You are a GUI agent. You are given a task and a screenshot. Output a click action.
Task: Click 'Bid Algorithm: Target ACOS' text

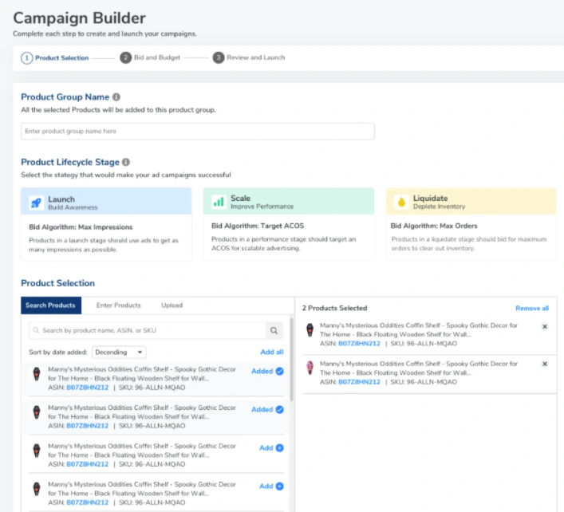(x=258, y=226)
